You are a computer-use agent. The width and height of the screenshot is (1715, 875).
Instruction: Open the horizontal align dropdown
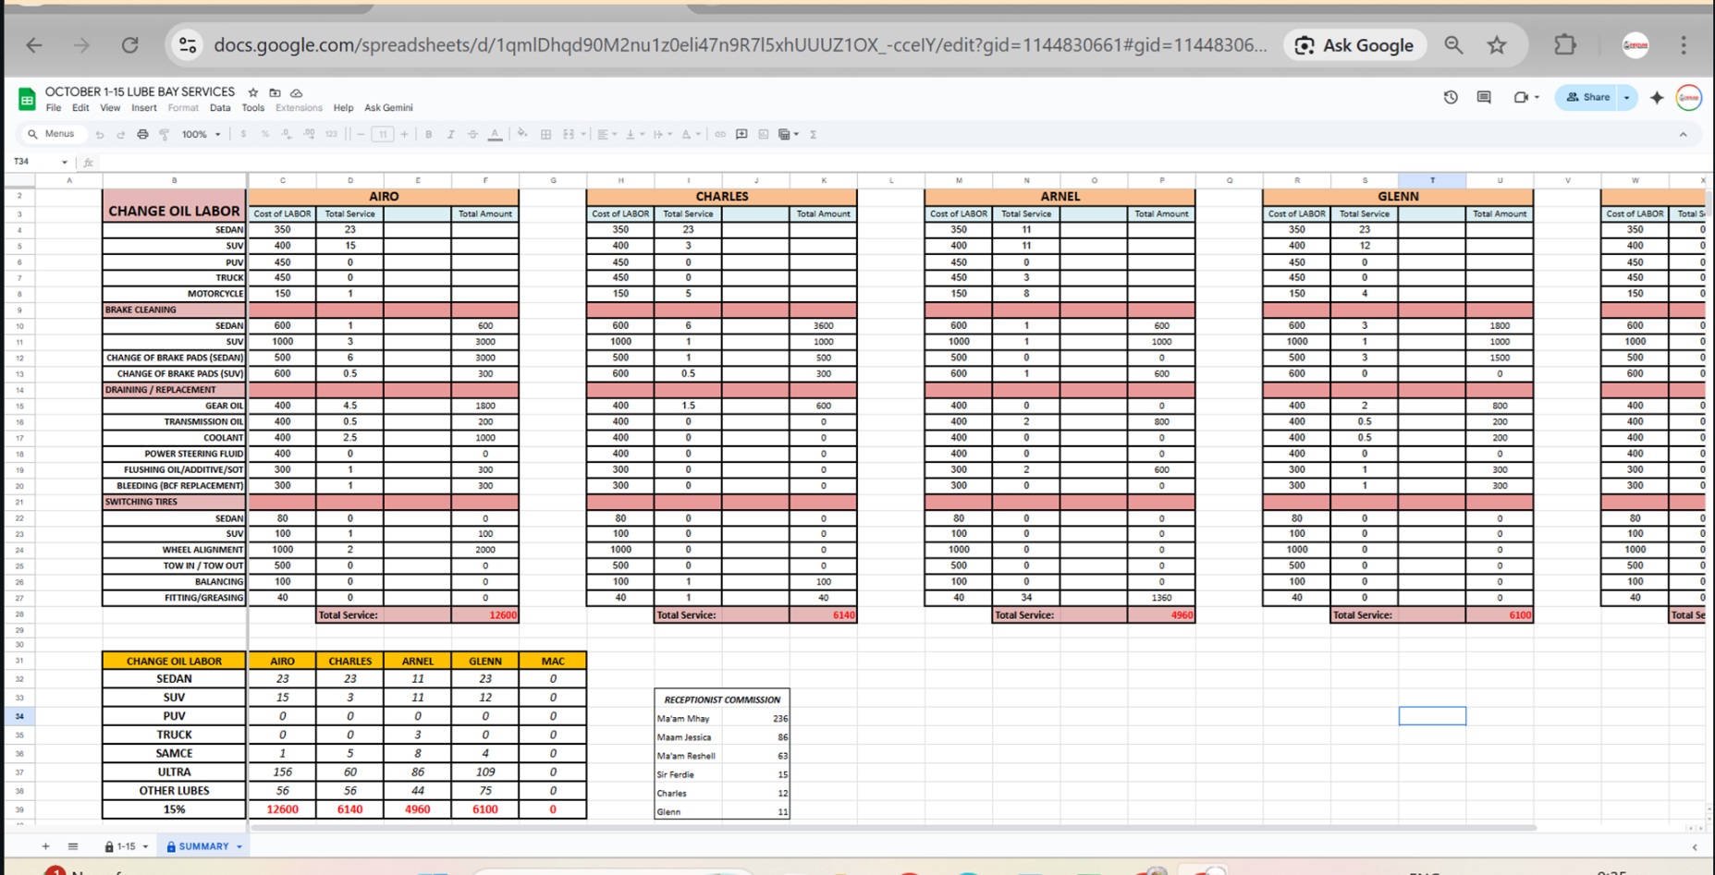pos(606,135)
